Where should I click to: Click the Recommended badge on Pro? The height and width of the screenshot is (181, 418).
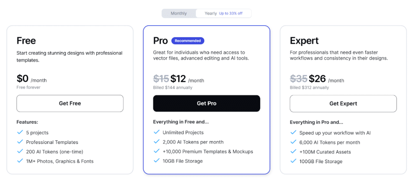pyautogui.click(x=188, y=41)
